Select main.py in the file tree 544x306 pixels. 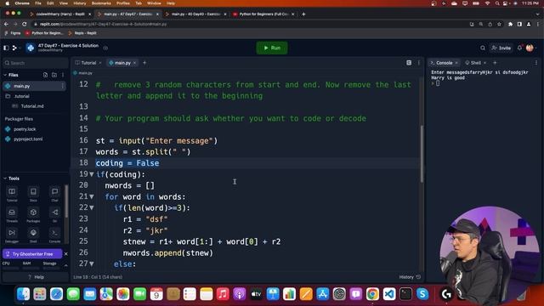click(x=34, y=86)
